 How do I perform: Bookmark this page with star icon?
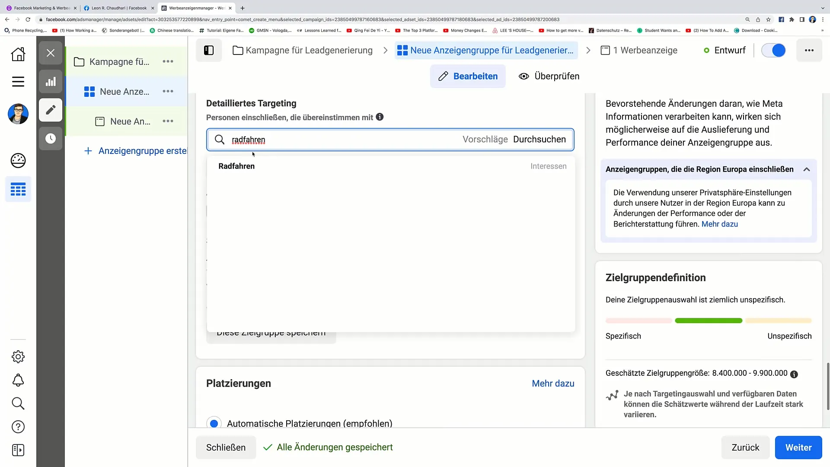768,19
